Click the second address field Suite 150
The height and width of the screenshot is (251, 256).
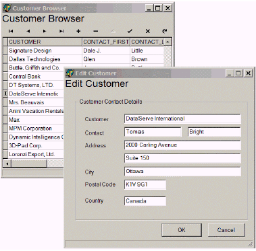(182, 158)
